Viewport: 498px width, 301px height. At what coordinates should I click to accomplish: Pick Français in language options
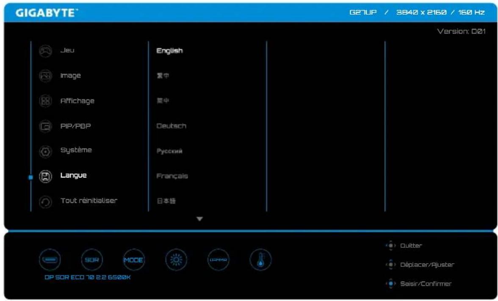[172, 176]
